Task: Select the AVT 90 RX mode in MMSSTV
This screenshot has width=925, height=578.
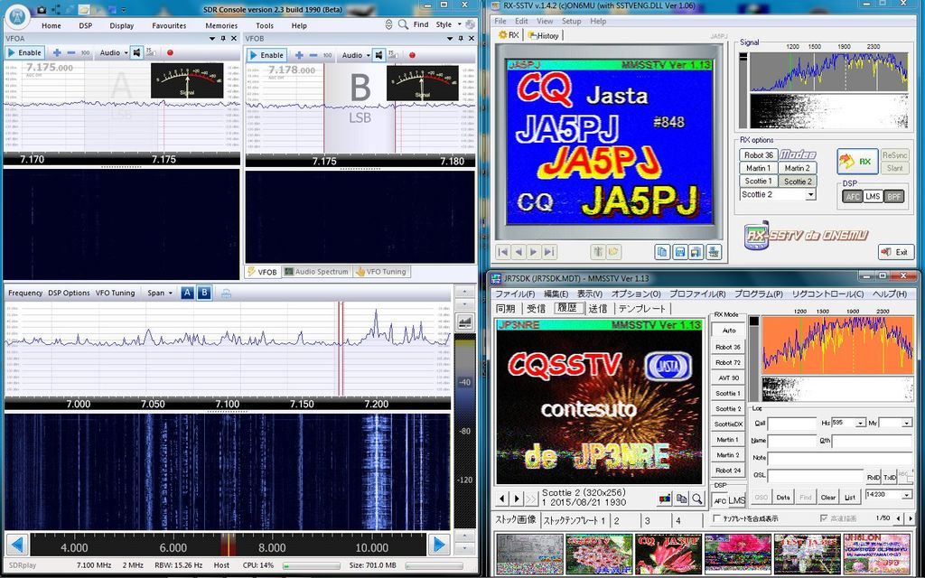Action: point(728,378)
